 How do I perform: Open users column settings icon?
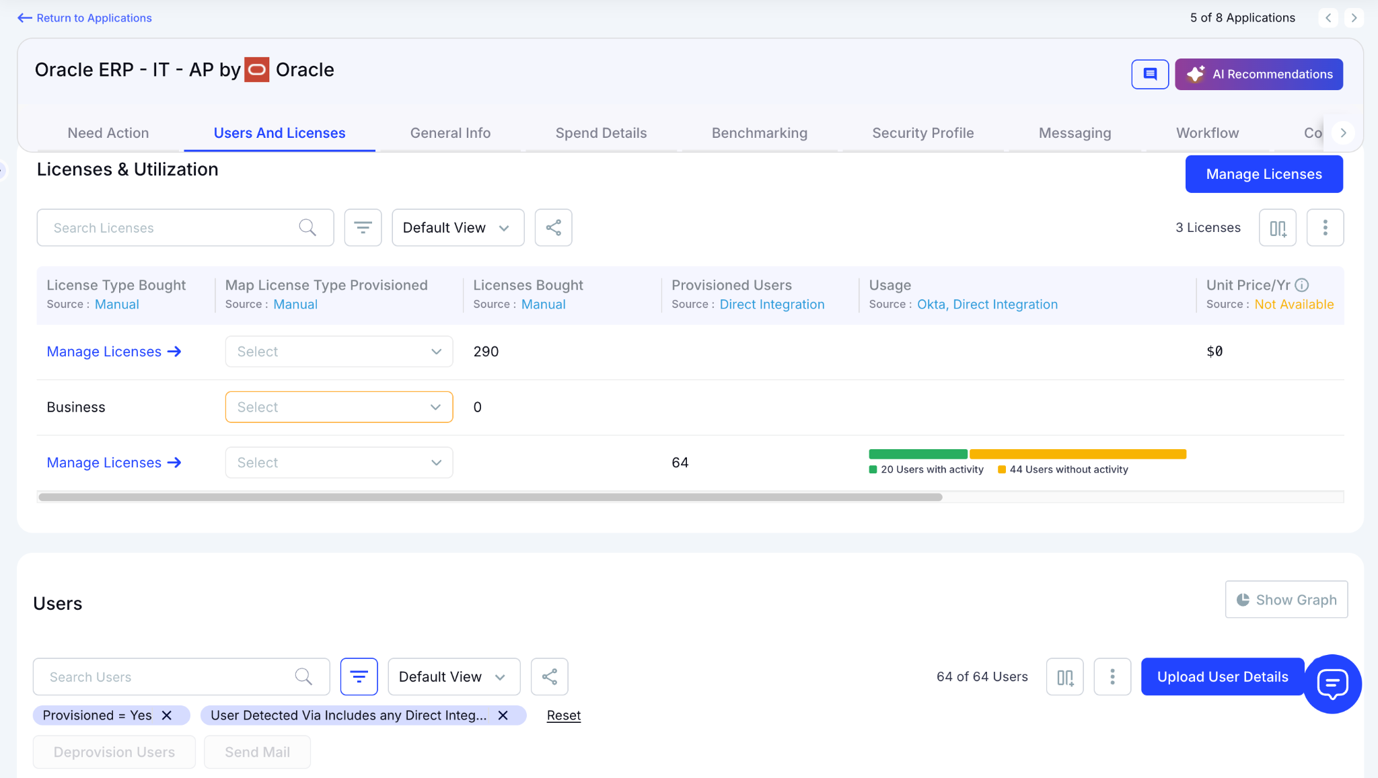[1064, 676]
